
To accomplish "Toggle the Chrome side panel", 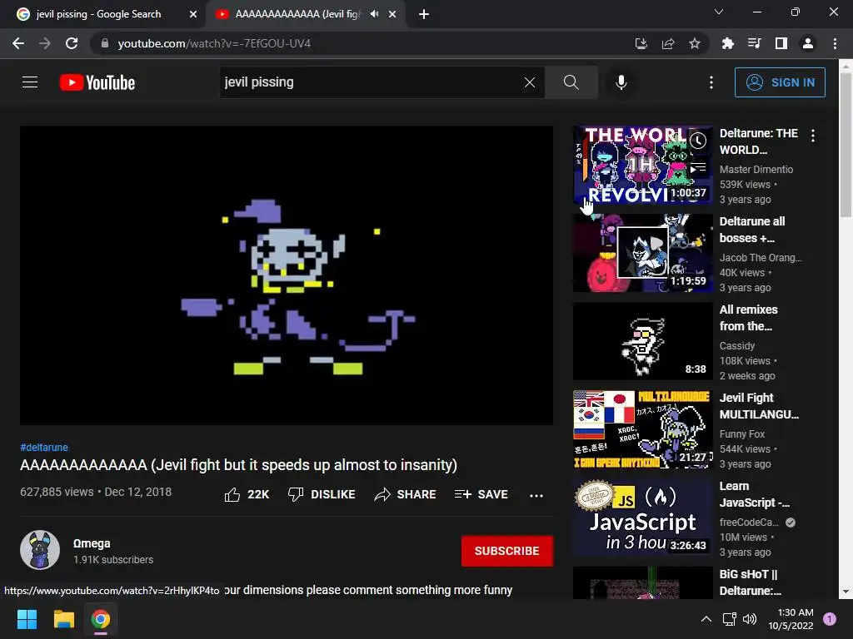I will [x=781, y=43].
